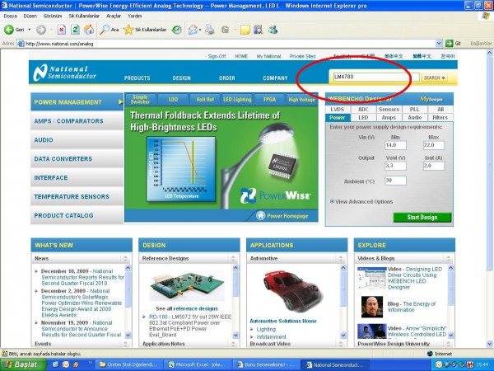Image resolution: width=494 pixels, height=371 pixels.
Task: Open the Araçlar menu
Action: point(113,16)
